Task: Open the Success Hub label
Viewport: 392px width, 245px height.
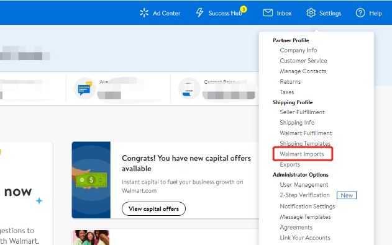Action: tap(225, 13)
